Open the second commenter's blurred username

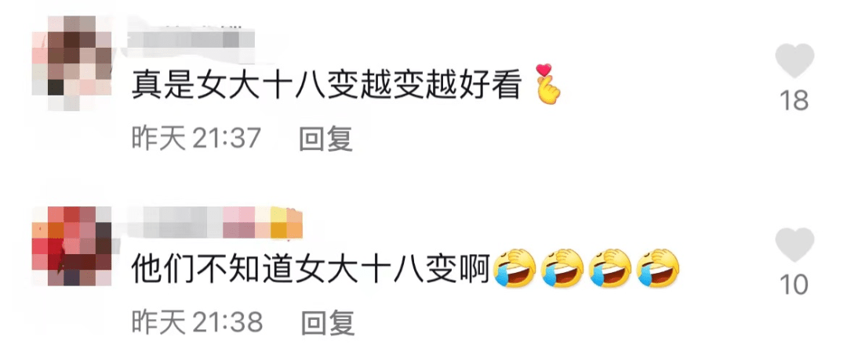click(x=174, y=222)
